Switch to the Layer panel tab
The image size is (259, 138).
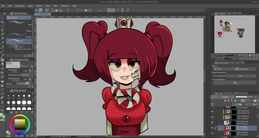(219, 93)
